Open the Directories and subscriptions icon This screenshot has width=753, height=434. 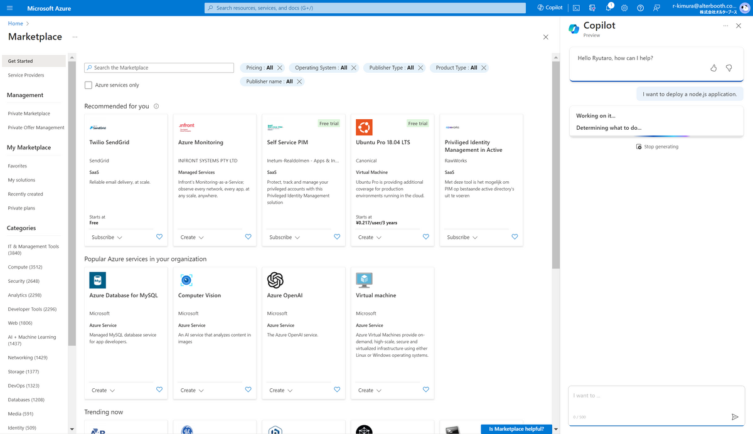click(592, 8)
